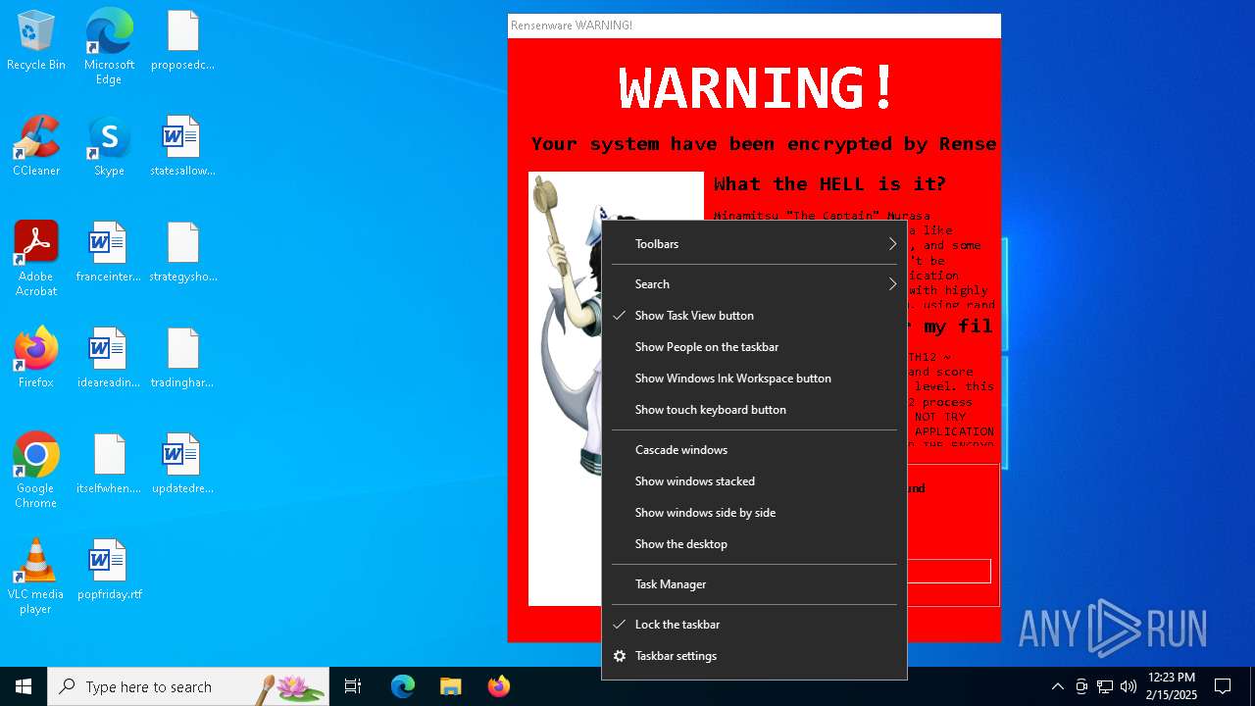Open the Windows Start menu

pyautogui.click(x=24, y=686)
